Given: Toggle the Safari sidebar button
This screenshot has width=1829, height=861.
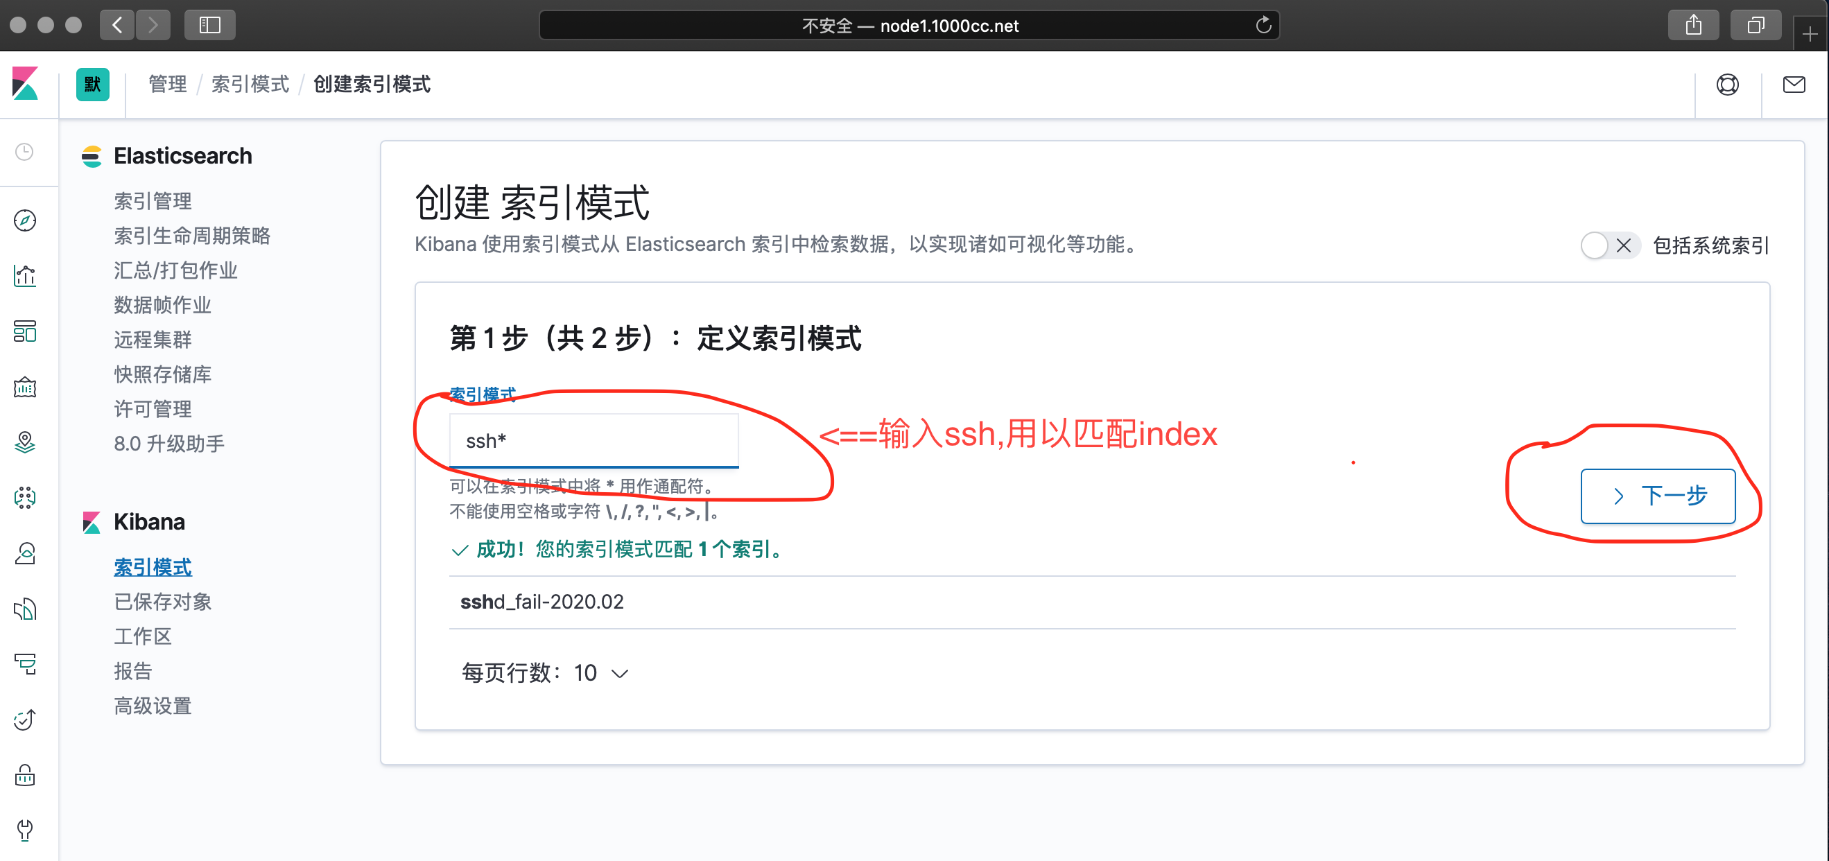Looking at the screenshot, I should click(209, 26).
